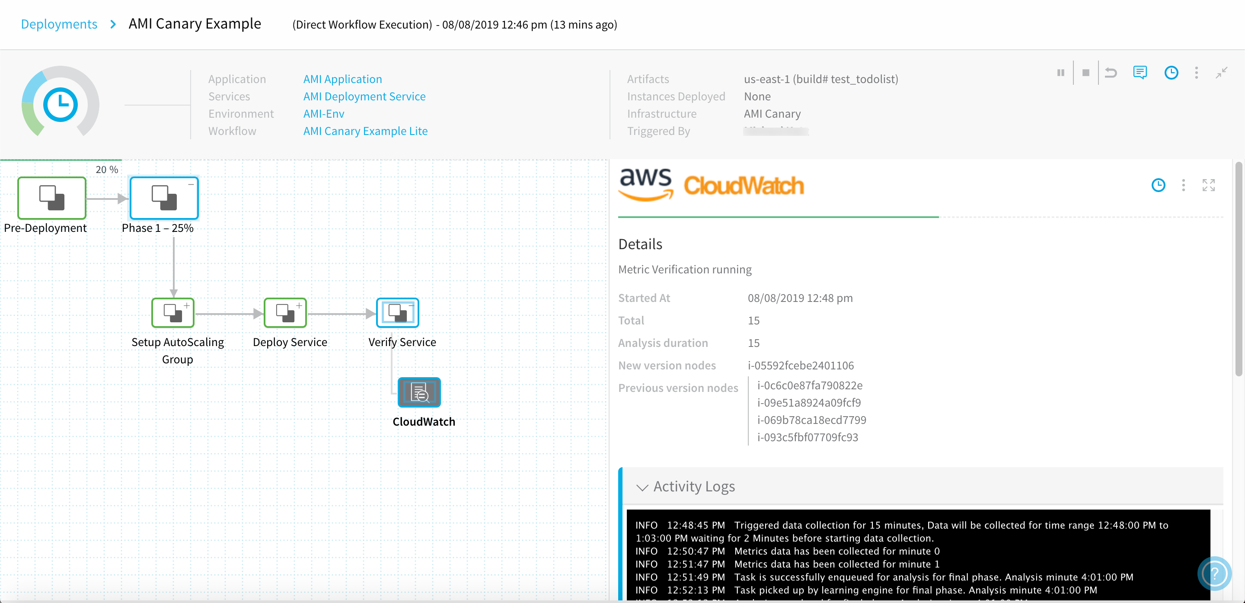Expand Deploy Service plus sign

pos(299,305)
